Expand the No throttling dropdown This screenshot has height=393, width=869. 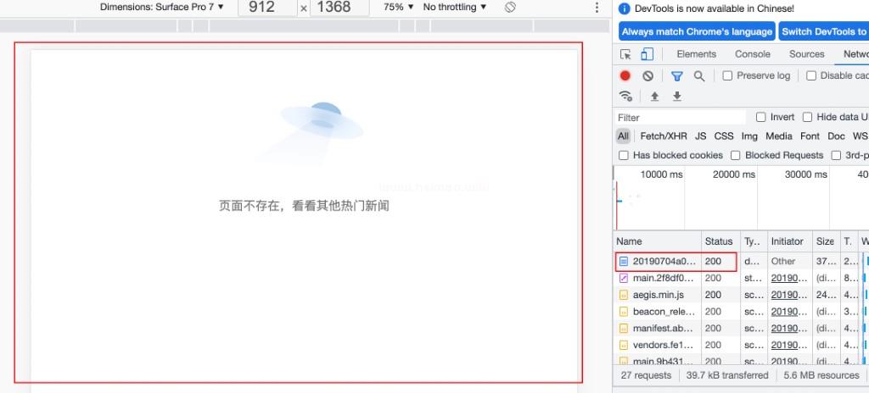coord(455,7)
